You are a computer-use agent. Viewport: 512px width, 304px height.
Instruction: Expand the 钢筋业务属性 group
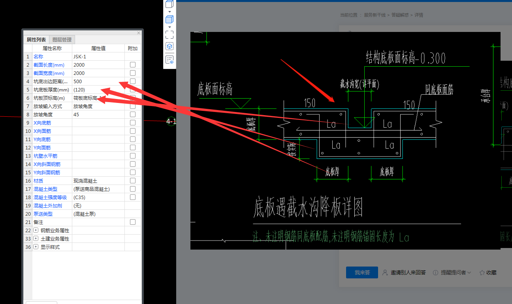click(x=36, y=230)
